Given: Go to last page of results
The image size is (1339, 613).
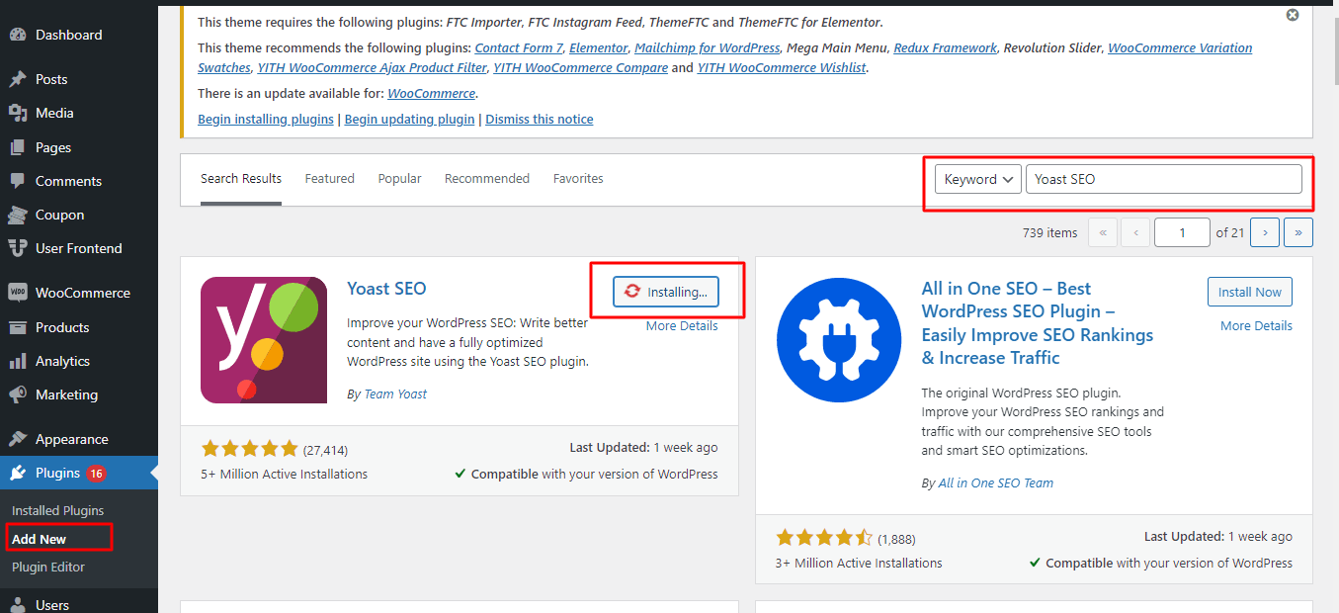Looking at the screenshot, I should tap(1298, 232).
